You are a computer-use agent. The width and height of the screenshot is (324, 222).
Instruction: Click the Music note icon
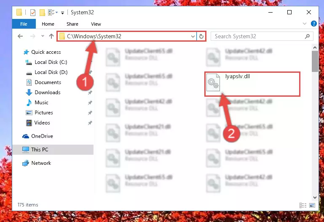point(29,103)
